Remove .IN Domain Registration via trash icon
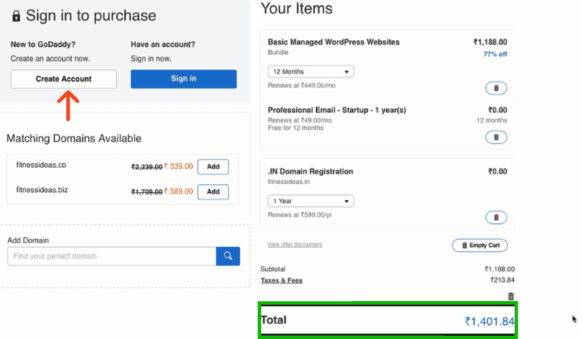The width and height of the screenshot is (582, 339). click(496, 217)
